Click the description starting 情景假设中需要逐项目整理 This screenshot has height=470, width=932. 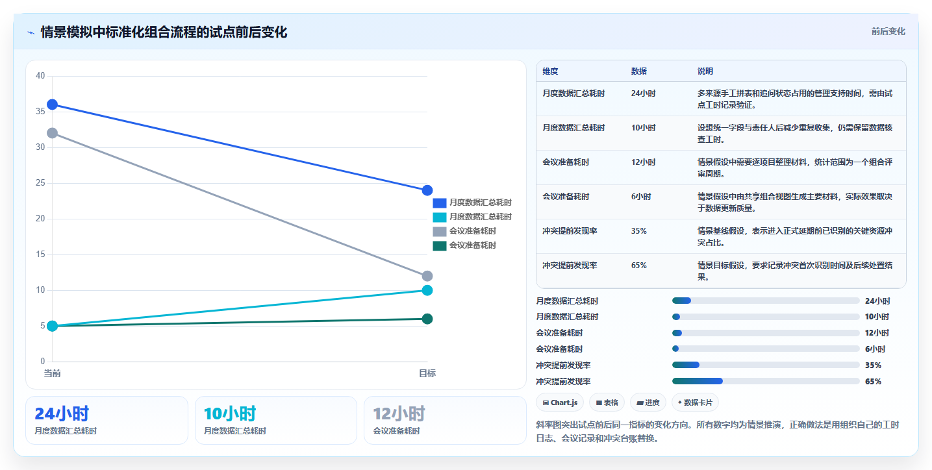pyautogui.click(x=795, y=168)
